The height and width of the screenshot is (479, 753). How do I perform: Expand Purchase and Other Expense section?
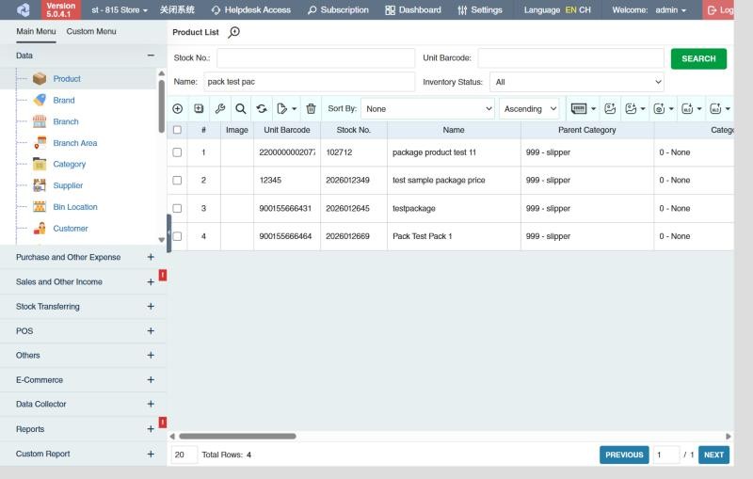[x=151, y=257]
